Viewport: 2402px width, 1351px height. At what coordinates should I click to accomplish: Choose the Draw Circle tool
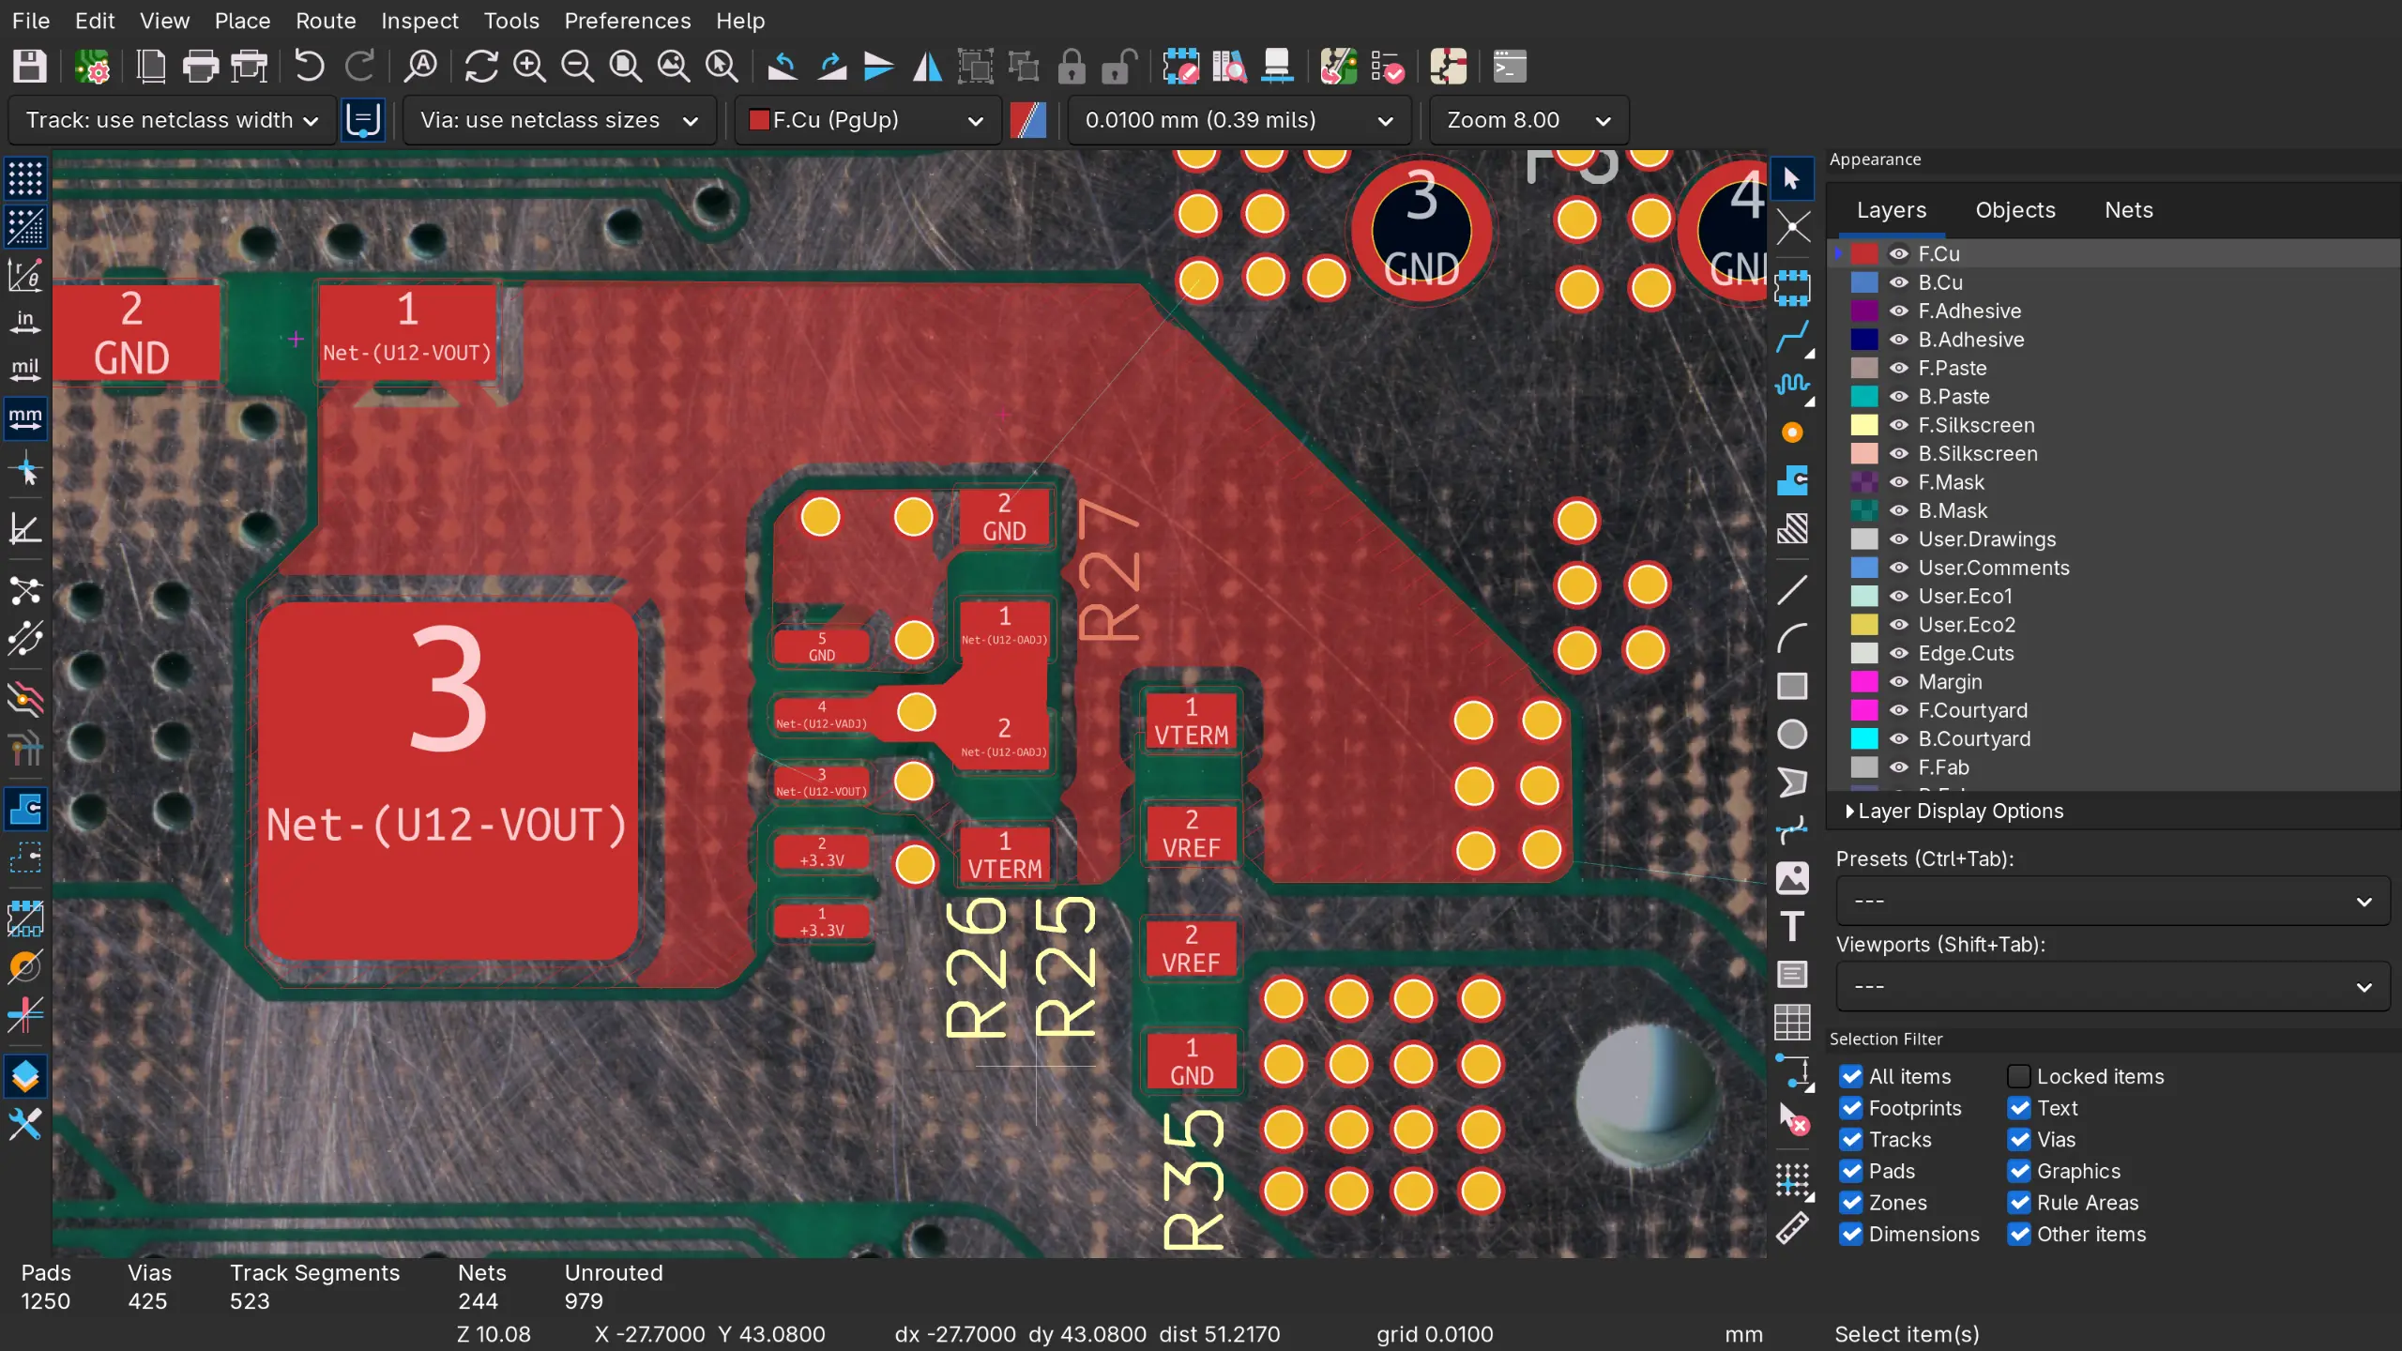pos(1792,734)
